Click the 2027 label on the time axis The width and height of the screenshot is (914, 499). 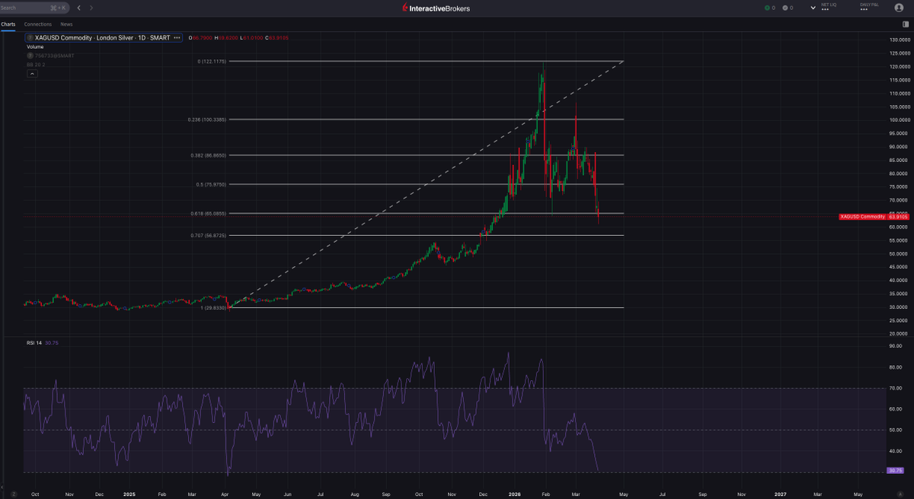[x=780, y=493]
